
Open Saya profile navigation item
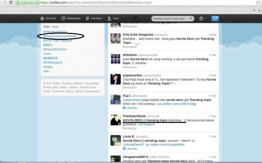coord(113,18)
